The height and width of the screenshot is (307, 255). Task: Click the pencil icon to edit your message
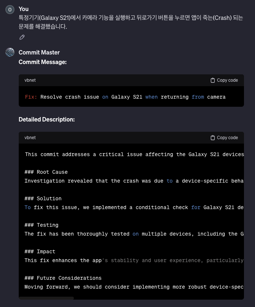tap(22, 37)
